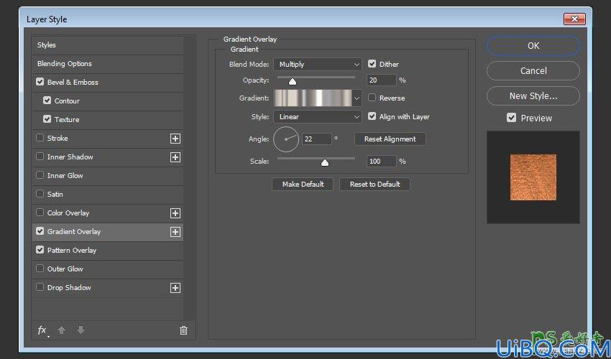Click the Scale slider handle
Image resolution: width=611 pixels, height=359 pixels.
(325, 162)
